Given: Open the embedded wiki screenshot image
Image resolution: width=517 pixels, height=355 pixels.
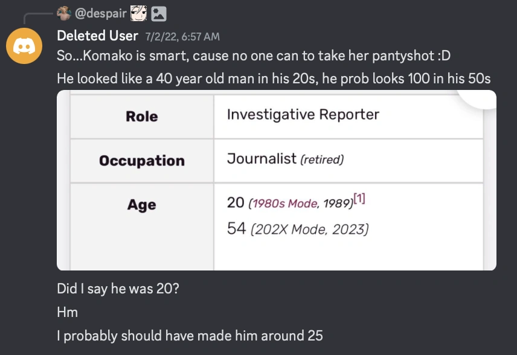Looking at the screenshot, I should pos(276,180).
